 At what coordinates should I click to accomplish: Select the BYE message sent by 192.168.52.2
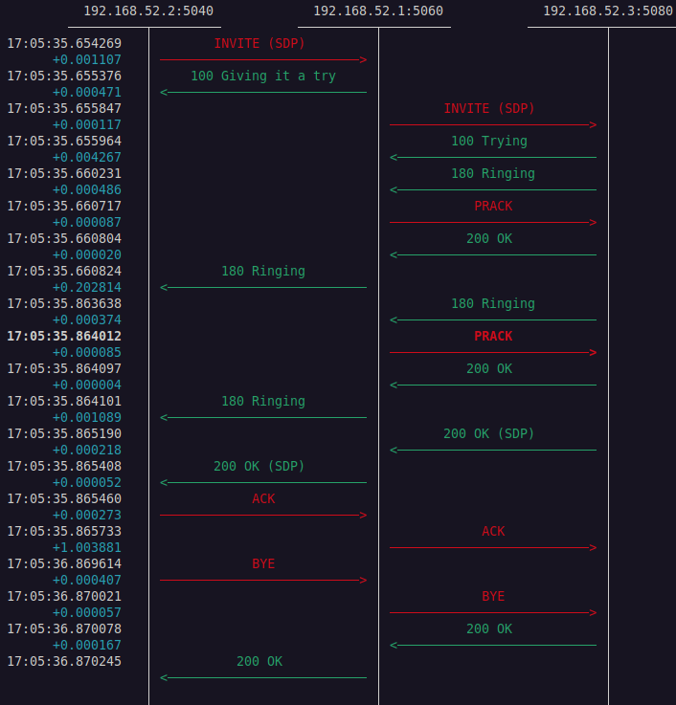pyautogui.click(x=263, y=564)
